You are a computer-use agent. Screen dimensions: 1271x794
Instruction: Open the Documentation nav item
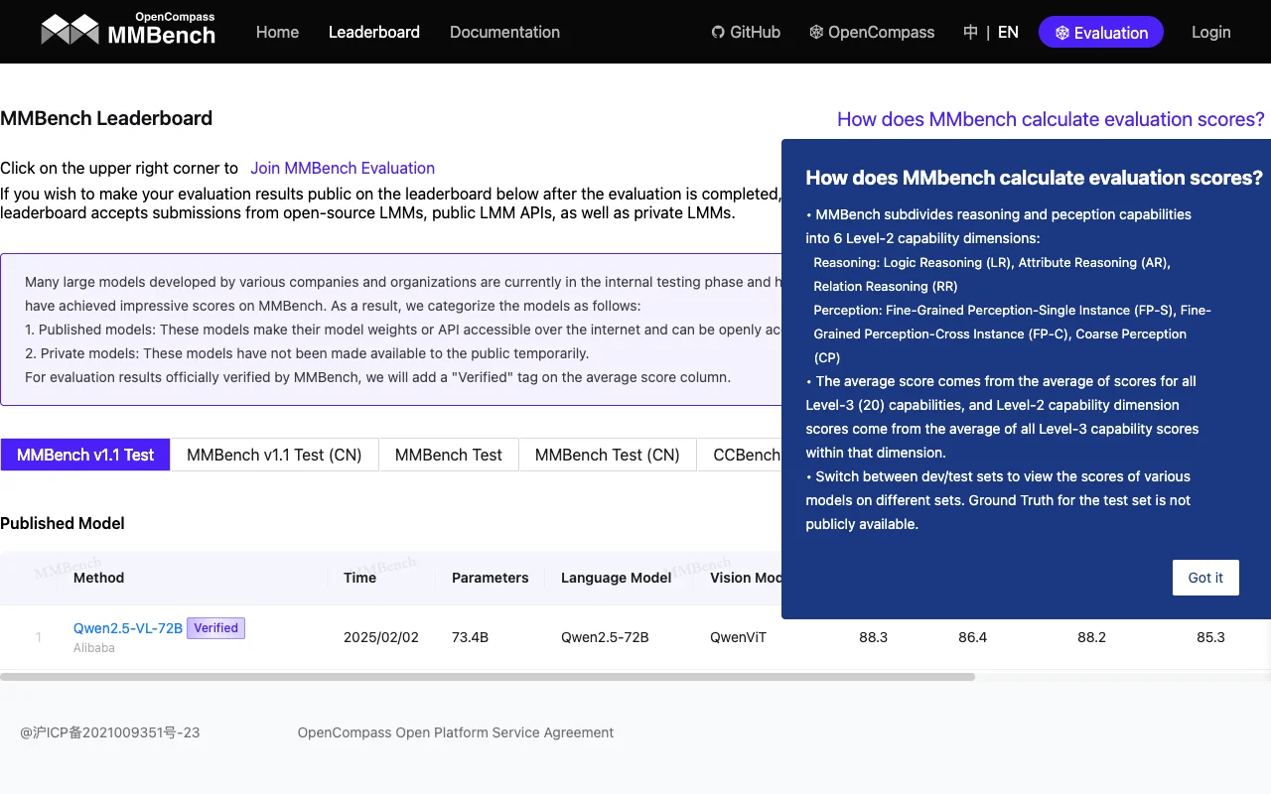click(504, 32)
